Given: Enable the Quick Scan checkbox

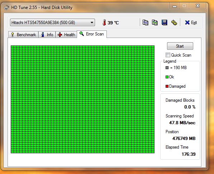Looking at the screenshot, I should point(168,55).
